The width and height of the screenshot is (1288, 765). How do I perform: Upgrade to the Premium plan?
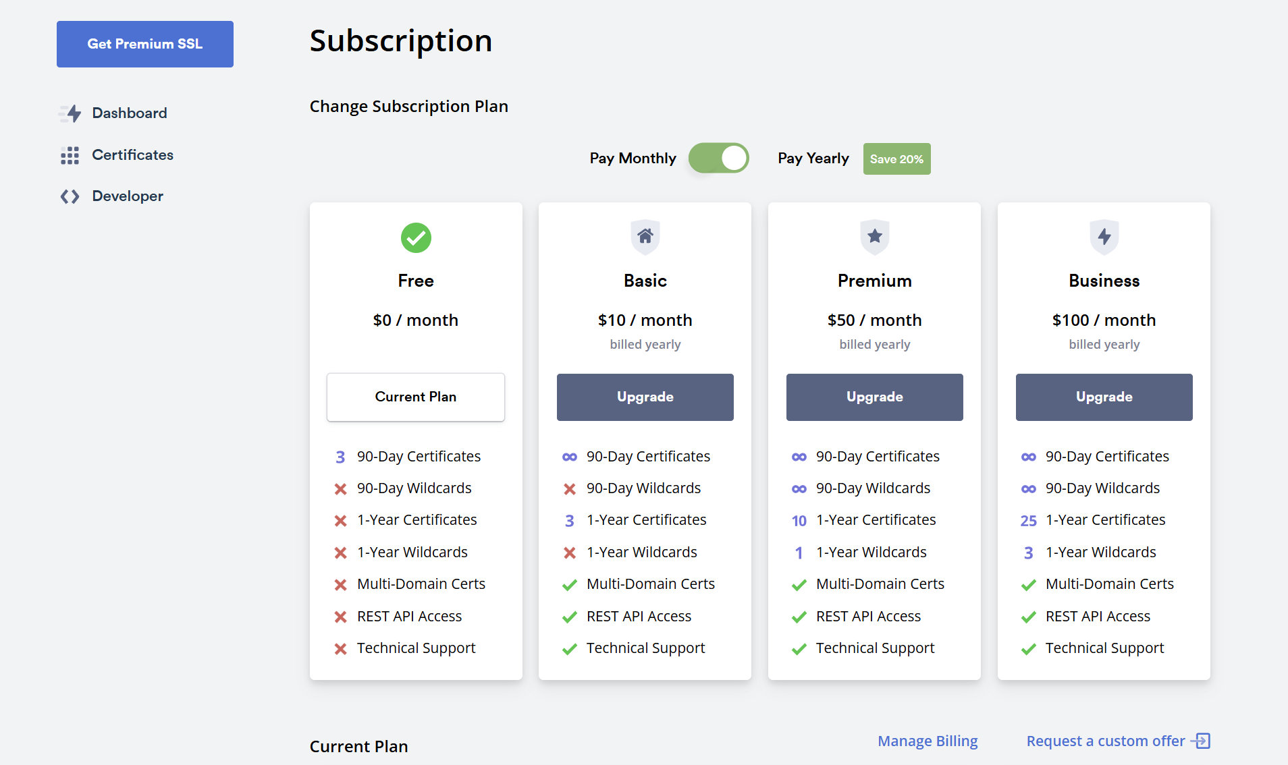point(874,397)
